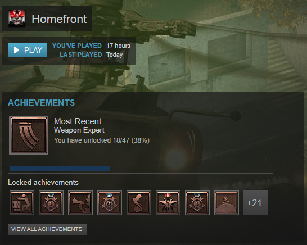The height and width of the screenshot is (245, 307).
Task: Click the 17 hours played time
Action: (118, 46)
